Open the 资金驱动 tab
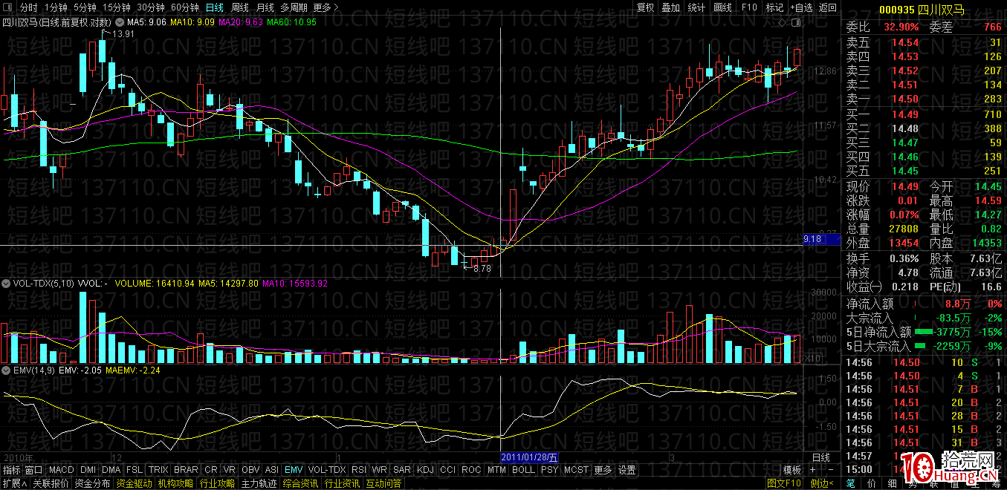Image resolution: width=1007 pixels, height=490 pixels. (x=135, y=483)
